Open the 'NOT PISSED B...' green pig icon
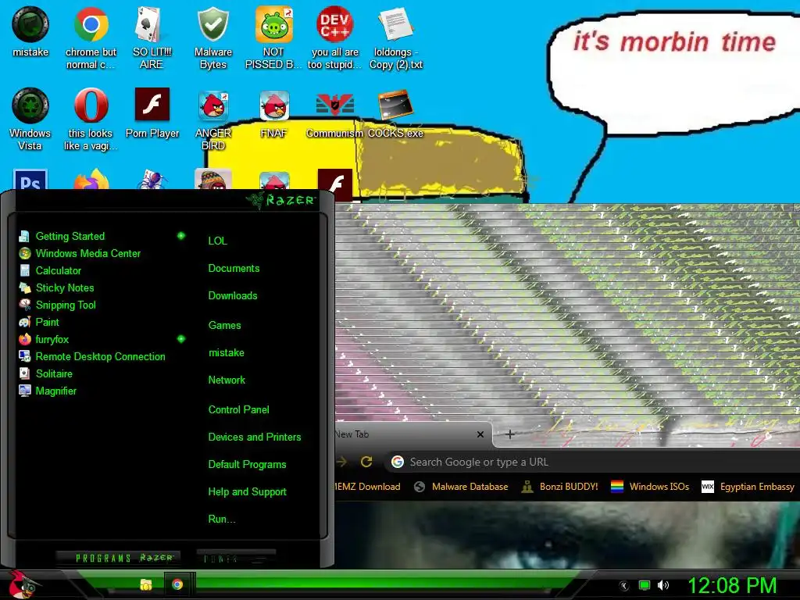Screen dimensions: 800x600 pos(273,38)
